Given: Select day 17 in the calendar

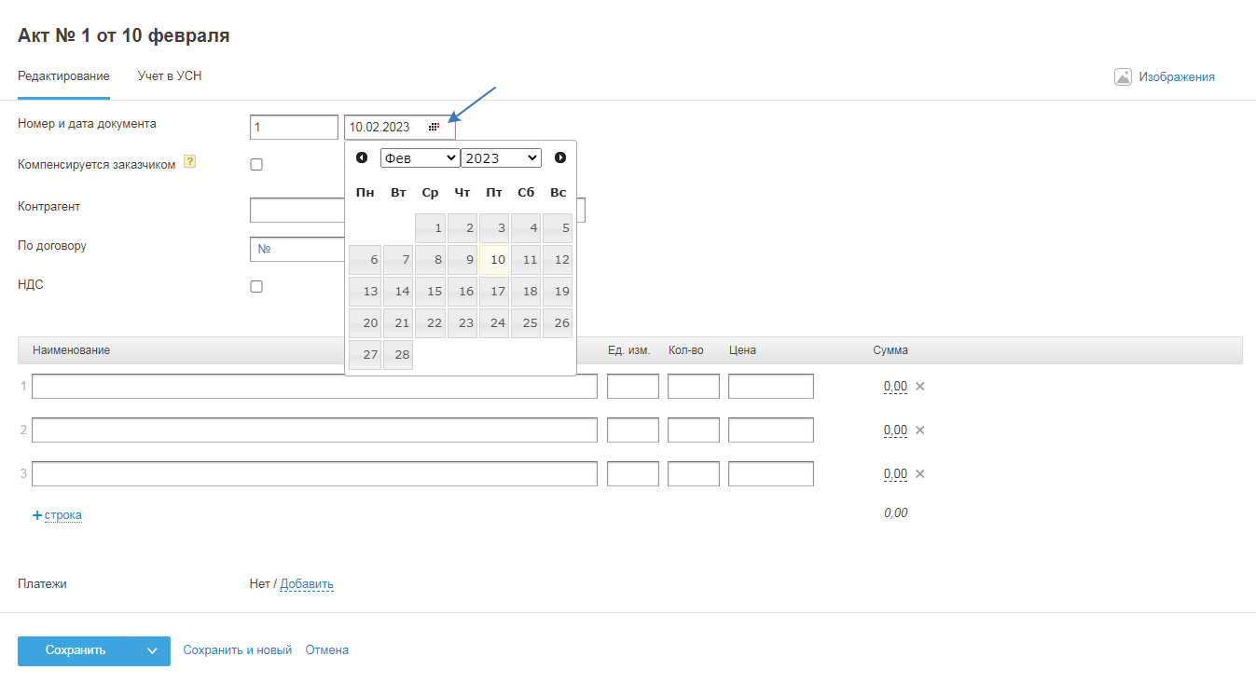Looking at the screenshot, I should pyautogui.click(x=494, y=292).
